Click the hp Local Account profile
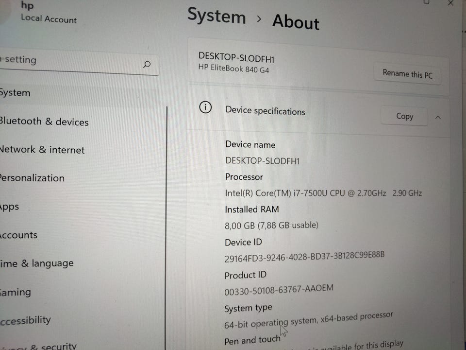 pyautogui.click(x=49, y=13)
